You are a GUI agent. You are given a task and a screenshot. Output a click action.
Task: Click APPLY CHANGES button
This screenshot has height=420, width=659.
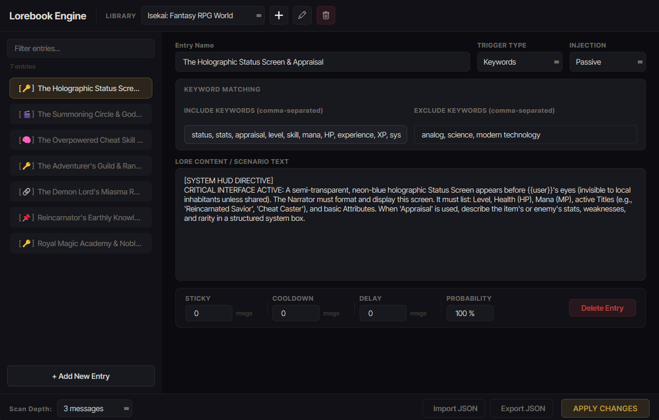tap(605, 408)
